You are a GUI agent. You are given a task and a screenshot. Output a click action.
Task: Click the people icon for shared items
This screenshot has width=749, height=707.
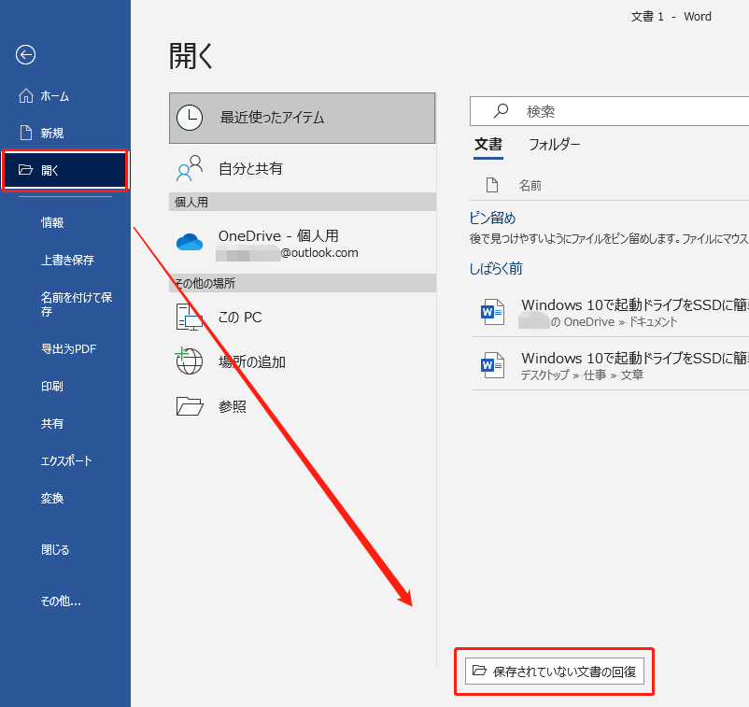pyautogui.click(x=190, y=168)
